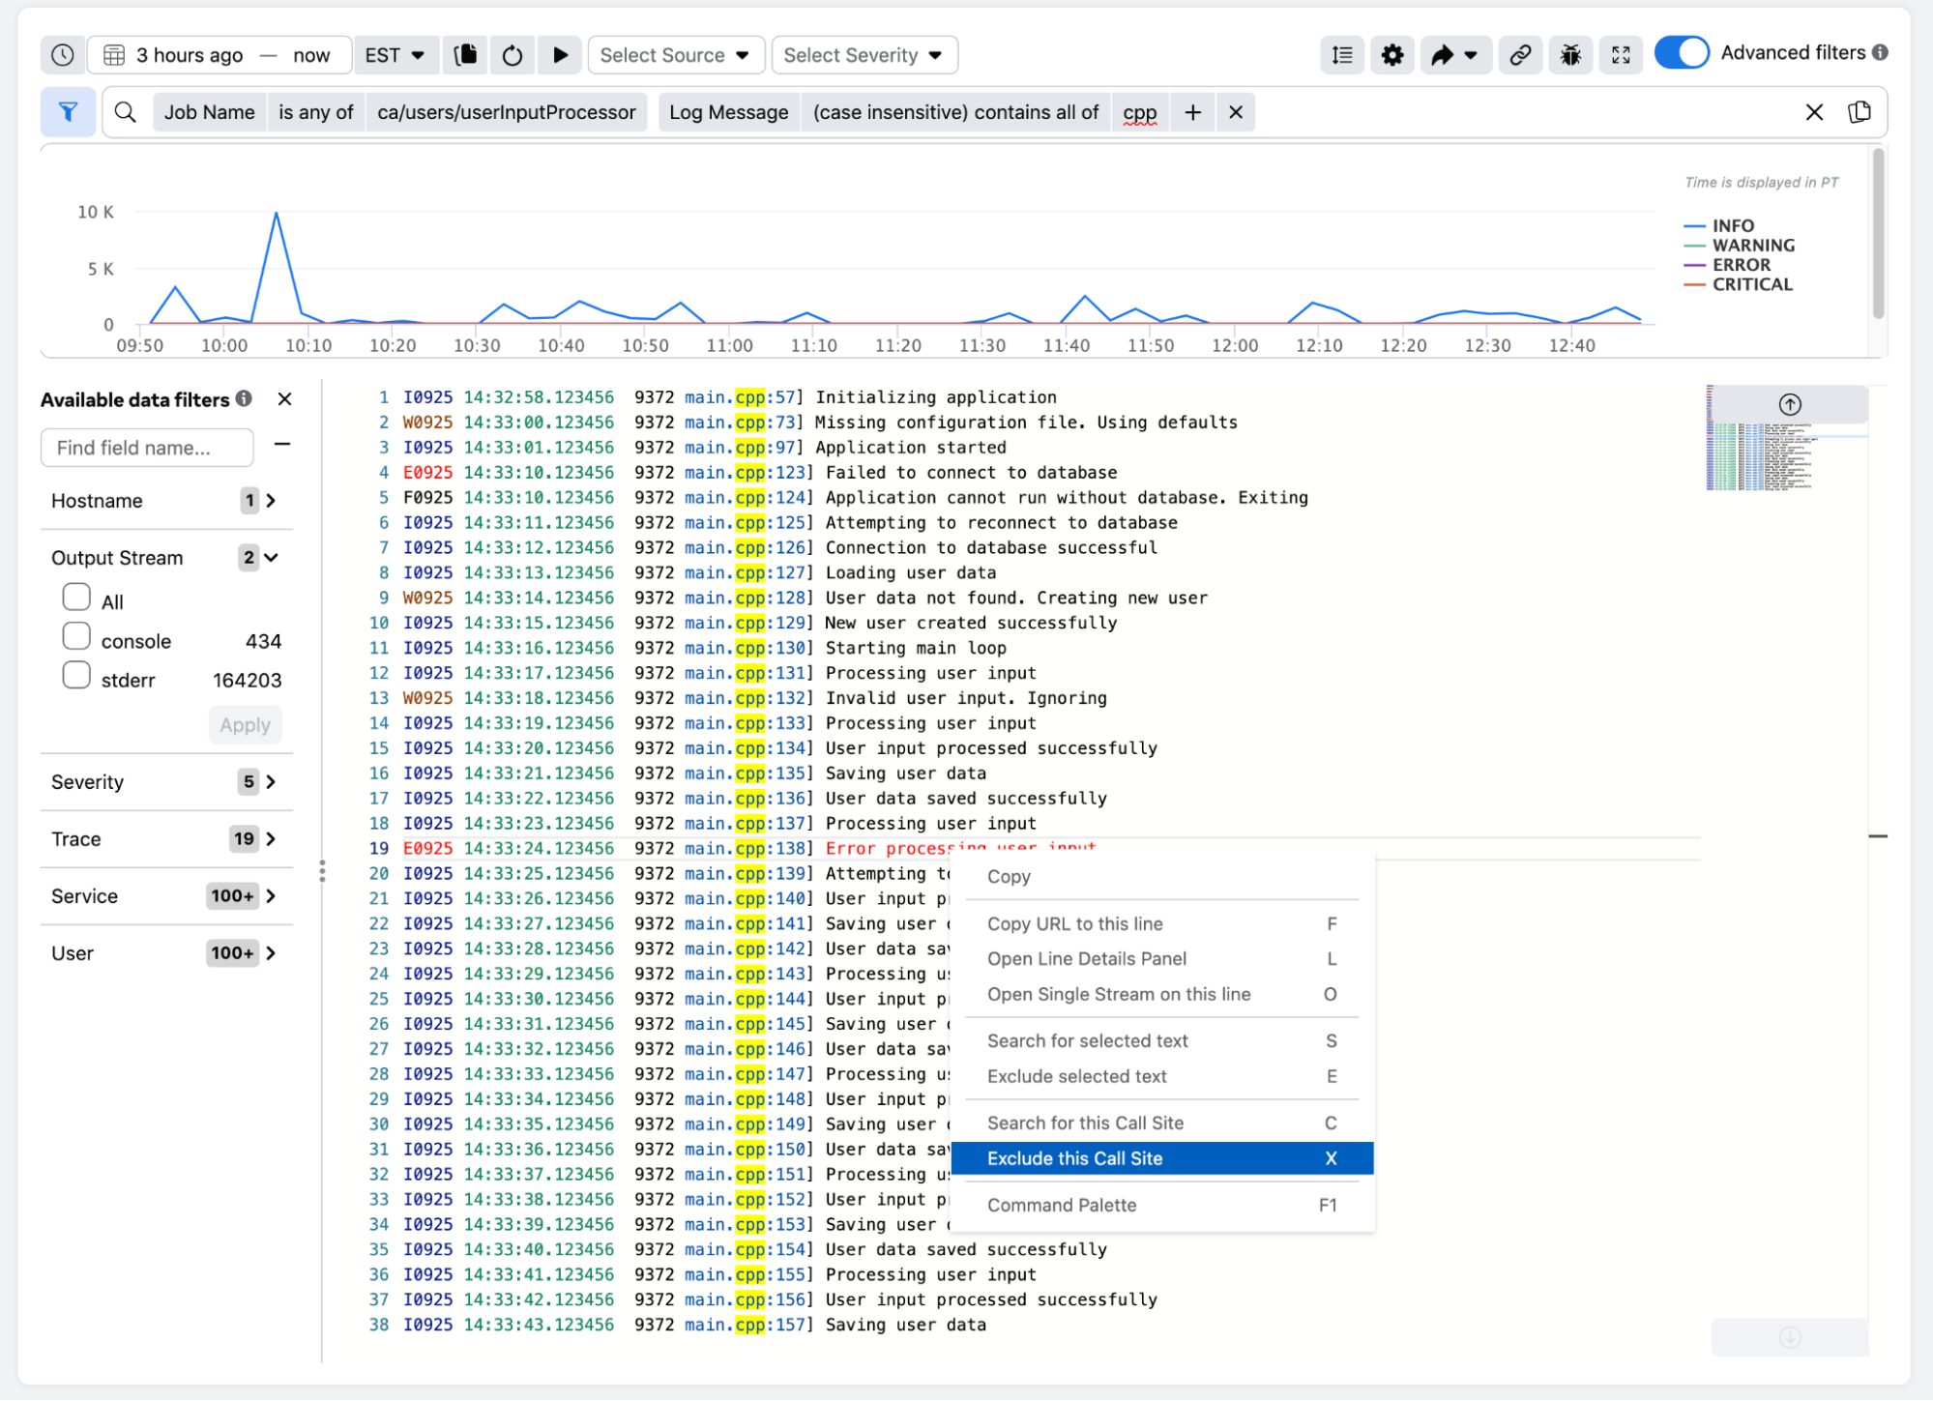Image resolution: width=1933 pixels, height=1401 pixels.
Task: Open the debug bug icon
Action: tap(1570, 54)
